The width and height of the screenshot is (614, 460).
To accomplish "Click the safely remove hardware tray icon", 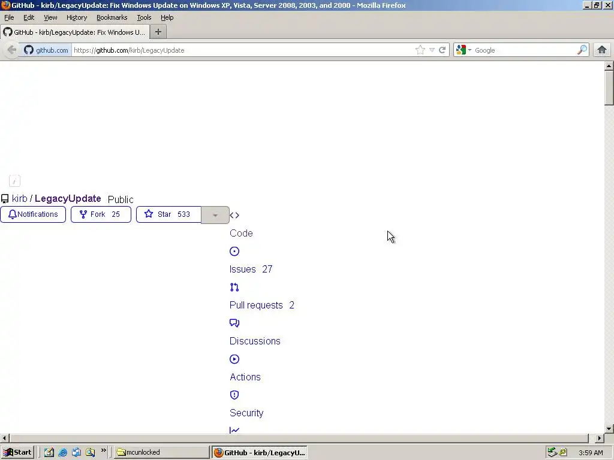I will [552, 453].
